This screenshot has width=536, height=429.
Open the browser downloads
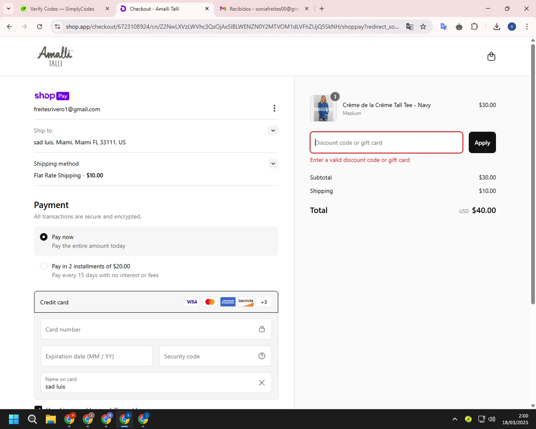pyautogui.click(x=497, y=26)
